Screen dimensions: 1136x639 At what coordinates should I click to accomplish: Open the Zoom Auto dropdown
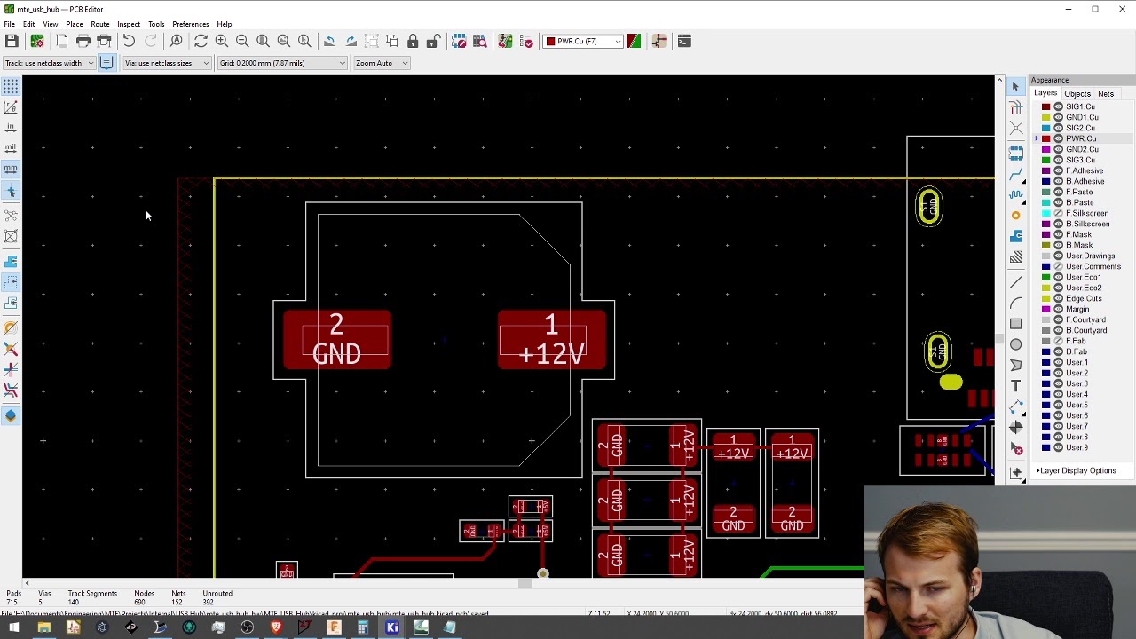(382, 63)
